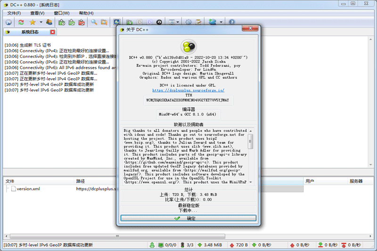Switch to the 系统日志 tab
This screenshot has height=251, width=377.
coord(29,32)
